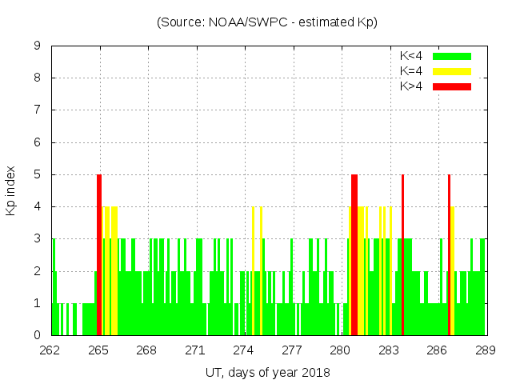
Task: Click the x-axis tick label 271
Action: [x=195, y=350]
